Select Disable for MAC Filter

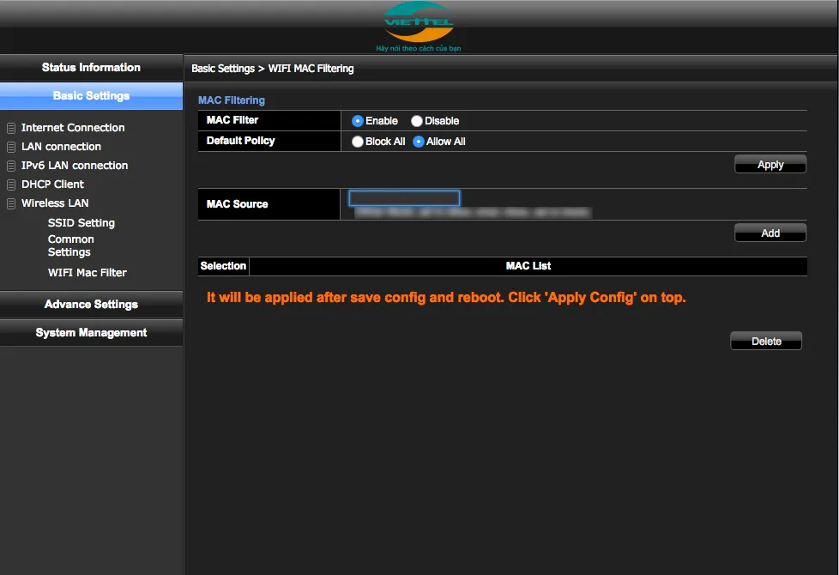tap(417, 121)
